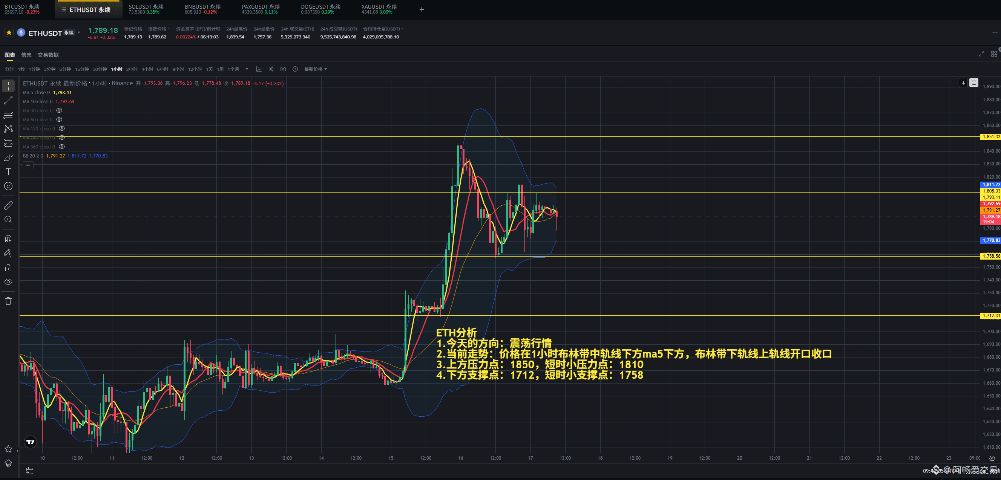1001x480 pixels.
Task: Switch to PAXGUSDT 永续 tab
Action: click(261, 9)
